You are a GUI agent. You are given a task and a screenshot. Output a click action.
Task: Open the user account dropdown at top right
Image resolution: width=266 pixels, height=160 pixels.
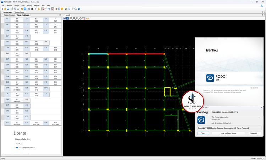click(x=262, y=6)
